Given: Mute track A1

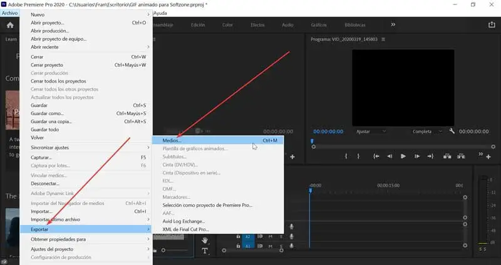Looking at the screenshot, I should coord(271,246).
